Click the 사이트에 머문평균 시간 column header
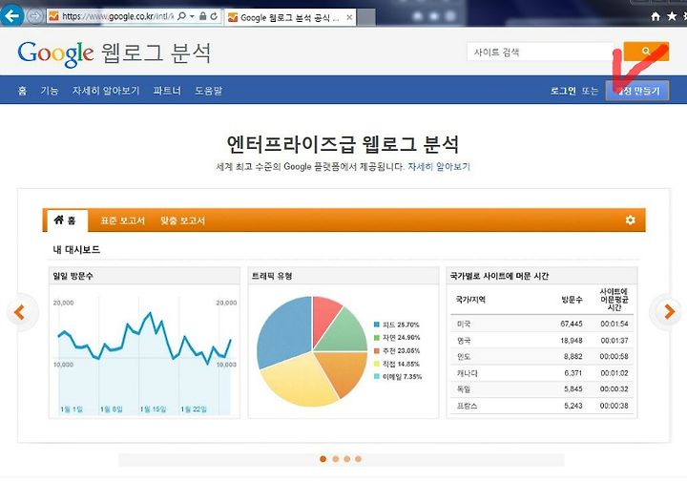Screen dimensions: 687x482 click(x=614, y=300)
